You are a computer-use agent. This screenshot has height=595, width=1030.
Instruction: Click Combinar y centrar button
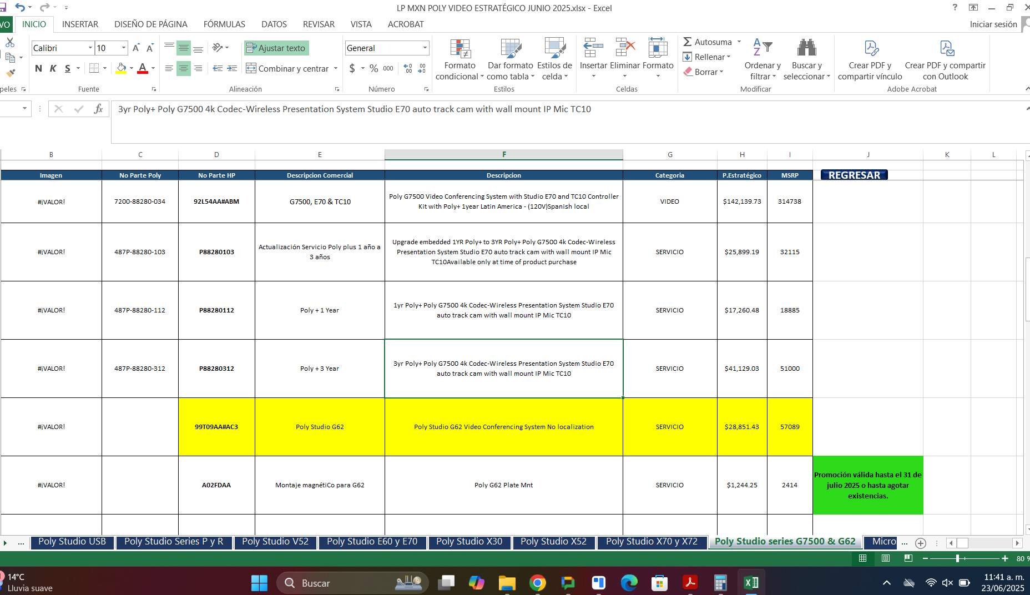(x=287, y=68)
